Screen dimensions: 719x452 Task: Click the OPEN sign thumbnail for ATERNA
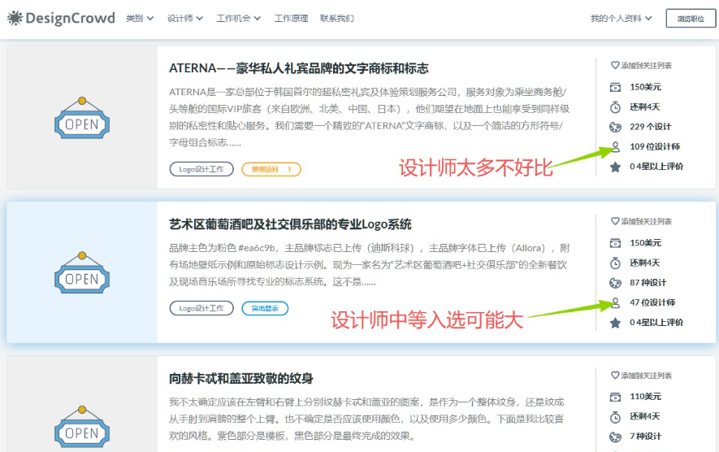coord(82,118)
